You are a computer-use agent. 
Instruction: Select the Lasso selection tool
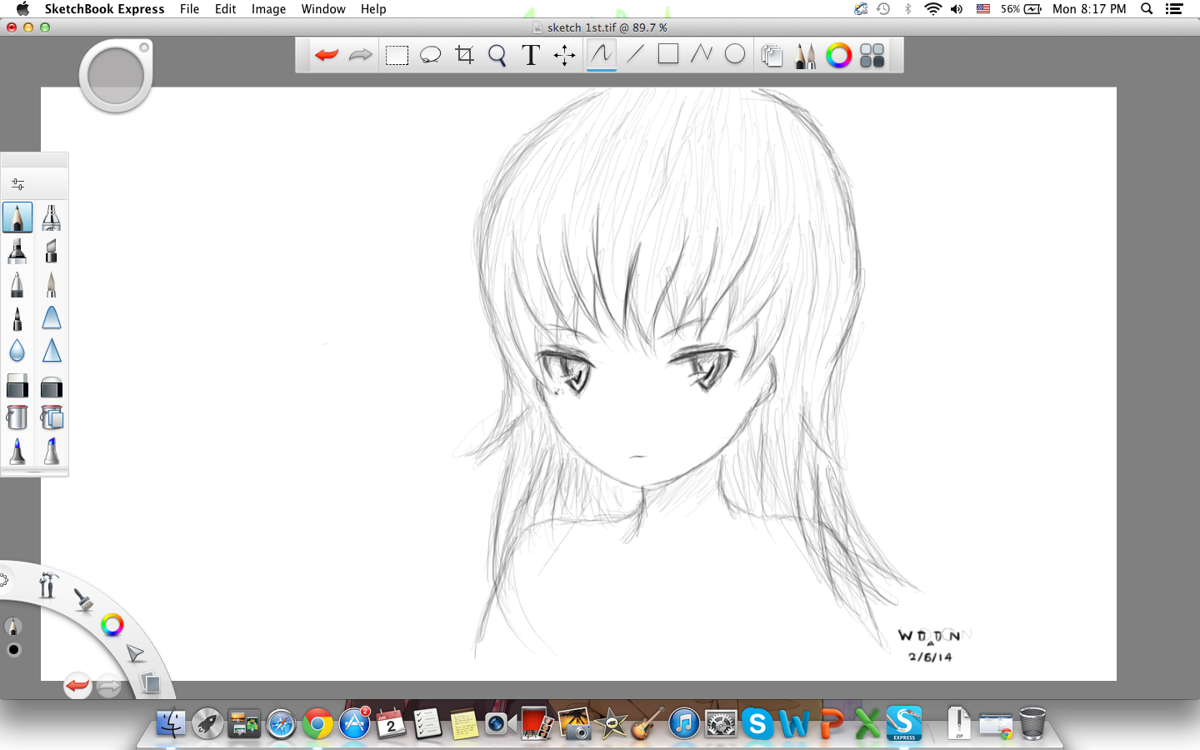point(430,56)
